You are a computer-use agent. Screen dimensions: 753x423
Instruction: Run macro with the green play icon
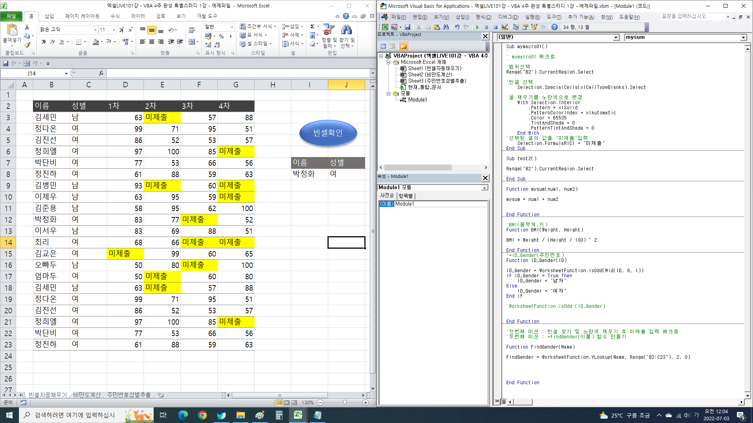click(x=477, y=27)
